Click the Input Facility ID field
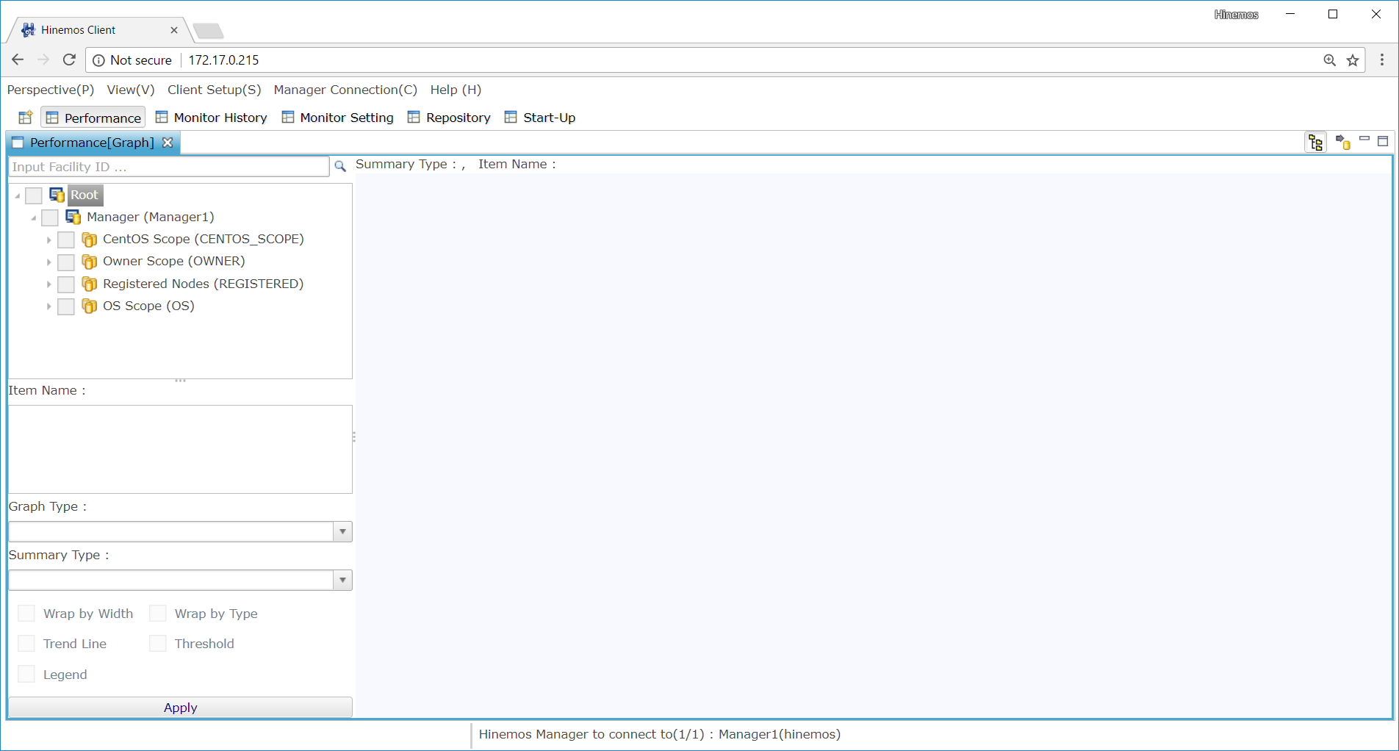Screen dimensions: 1399x751 click(x=169, y=167)
